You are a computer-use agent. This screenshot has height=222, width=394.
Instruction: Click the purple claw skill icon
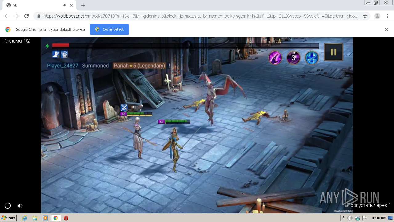click(x=275, y=58)
